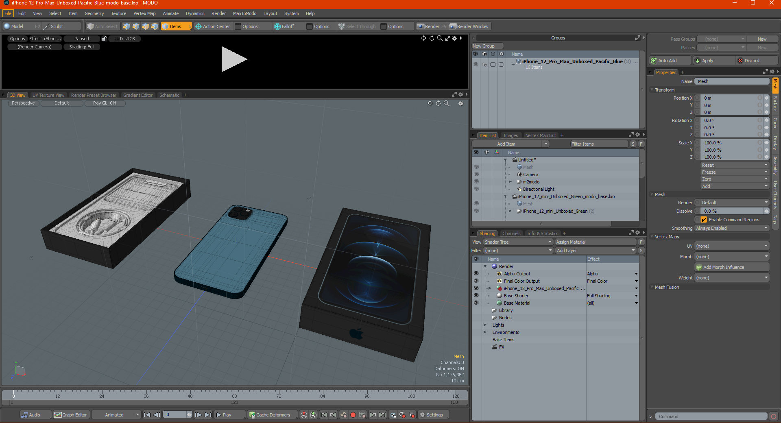This screenshot has height=423, width=781.
Task: Toggle visibility of Alpha Output
Action: point(476,274)
